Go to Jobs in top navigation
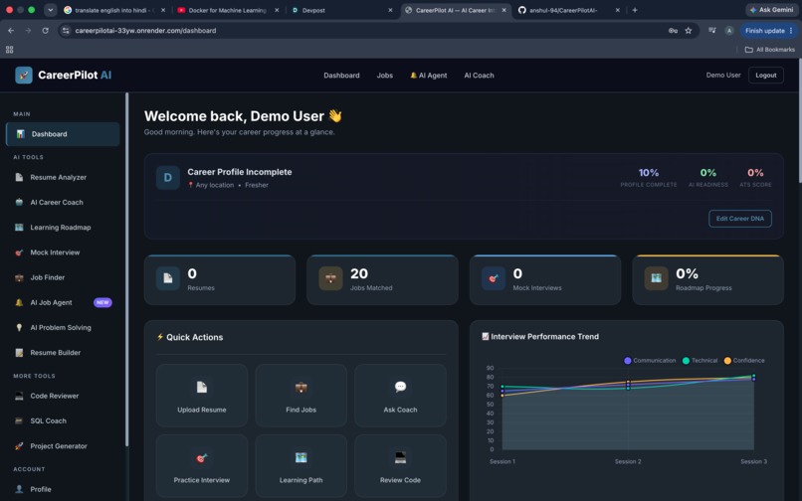This screenshot has height=501, width=802. point(385,76)
